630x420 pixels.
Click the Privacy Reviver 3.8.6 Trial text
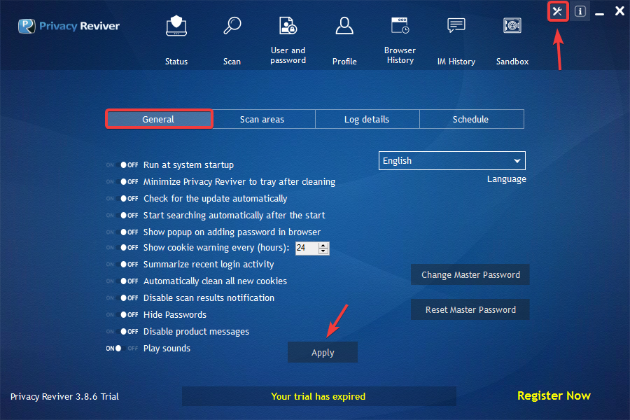pyautogui.click(x=64, y=397)
